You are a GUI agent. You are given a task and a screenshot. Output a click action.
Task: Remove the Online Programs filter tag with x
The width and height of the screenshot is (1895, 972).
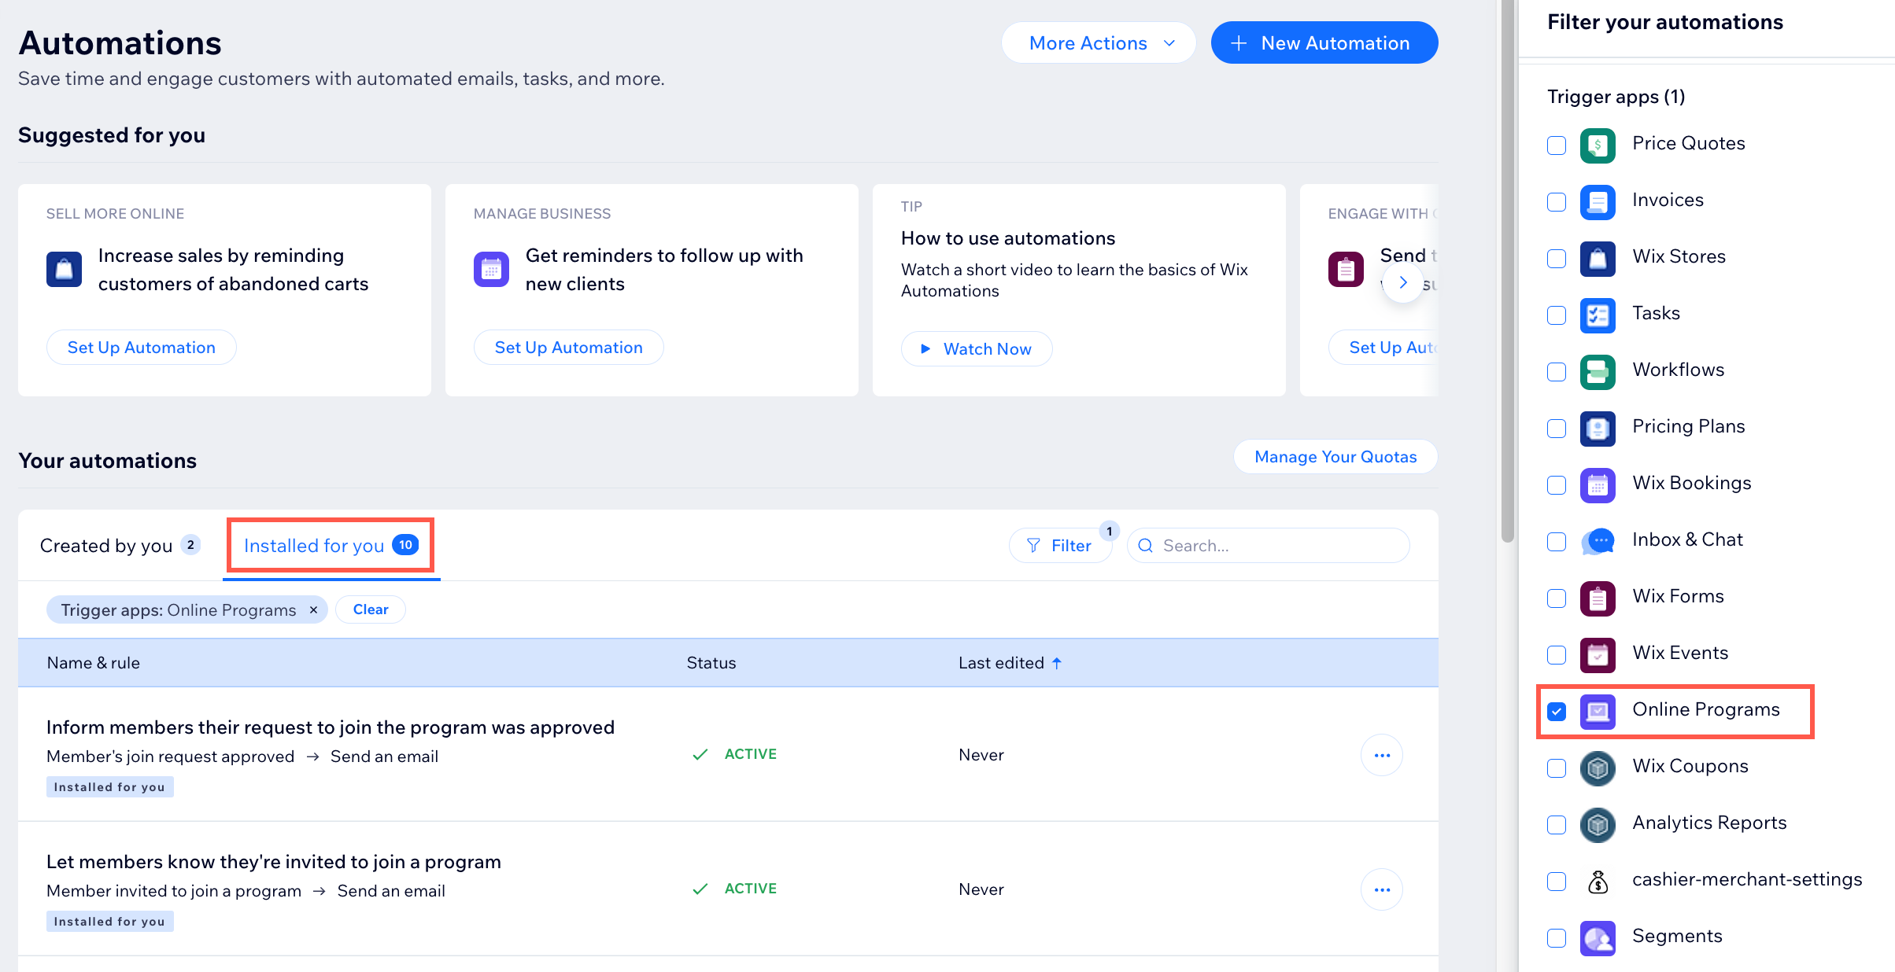[x=313, y=609]
